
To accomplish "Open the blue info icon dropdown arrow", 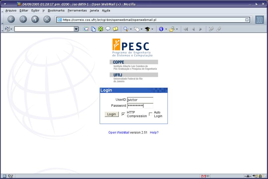I will click(166, 29).
